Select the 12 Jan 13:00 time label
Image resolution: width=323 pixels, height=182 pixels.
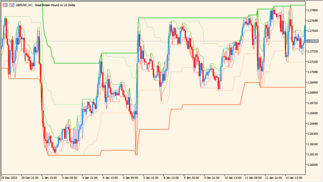point(294,177)
